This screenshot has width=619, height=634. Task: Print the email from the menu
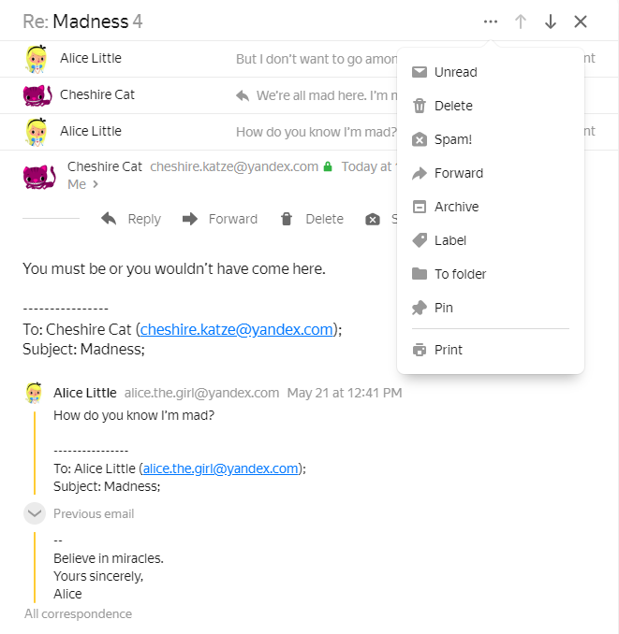(448, 350)
